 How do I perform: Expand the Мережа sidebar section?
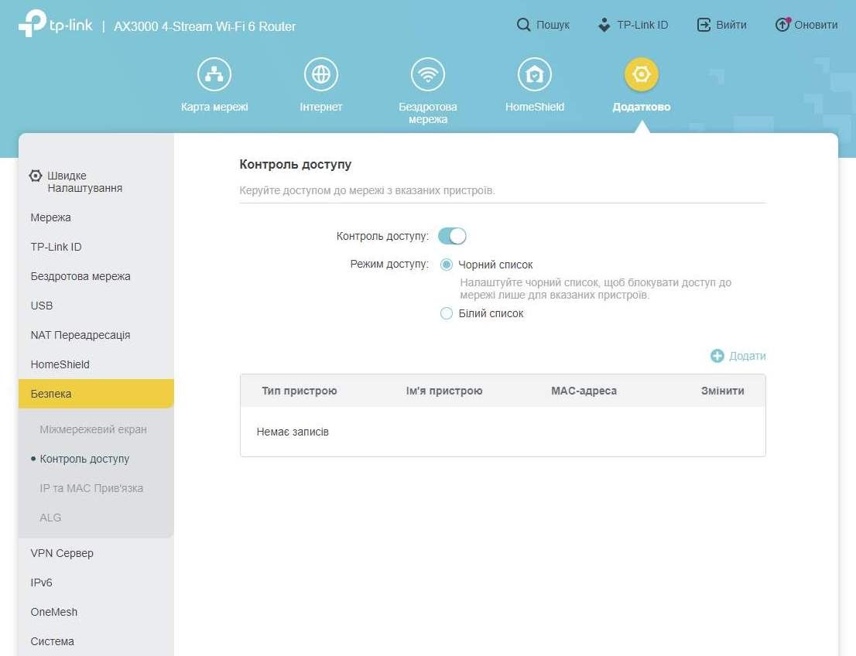pos(51,217)
